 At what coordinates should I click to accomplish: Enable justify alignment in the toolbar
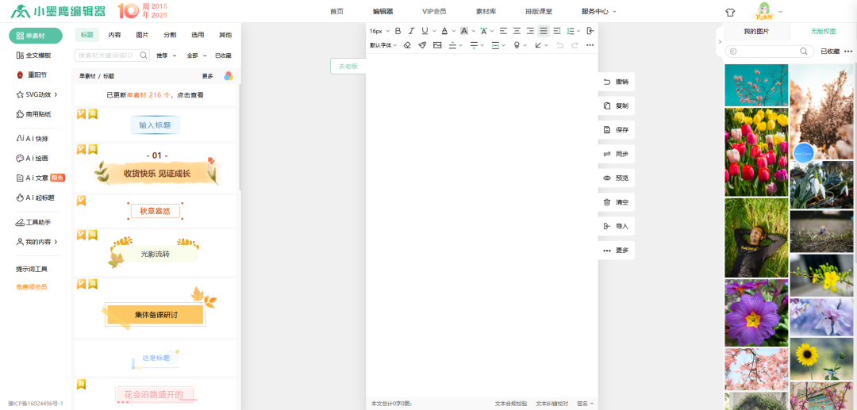tap(544, 31)
